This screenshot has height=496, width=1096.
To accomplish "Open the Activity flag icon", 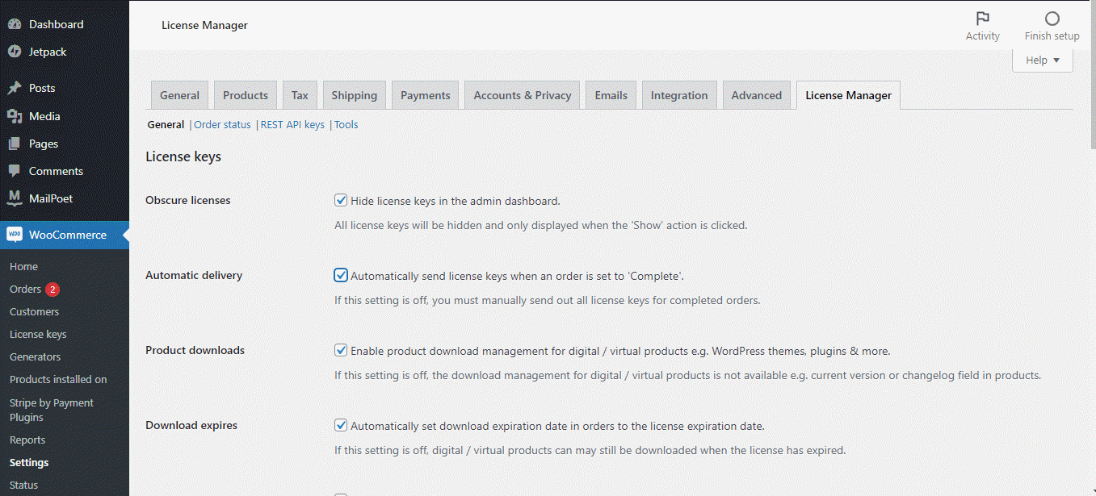I will click(982, 19).
